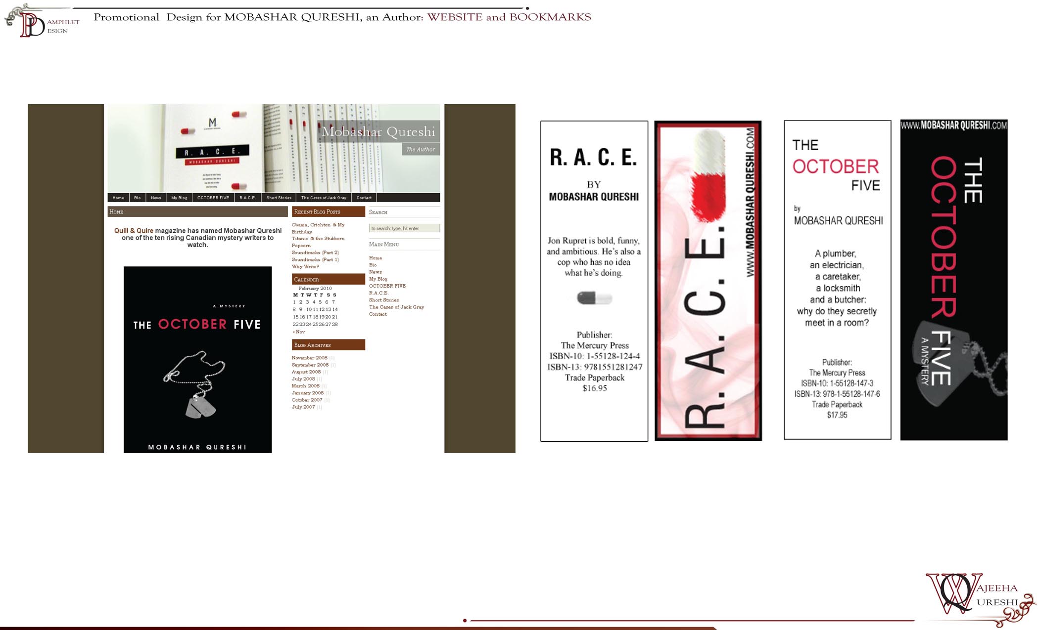Click the Pamphlet Design PD logo

point(32,24)
